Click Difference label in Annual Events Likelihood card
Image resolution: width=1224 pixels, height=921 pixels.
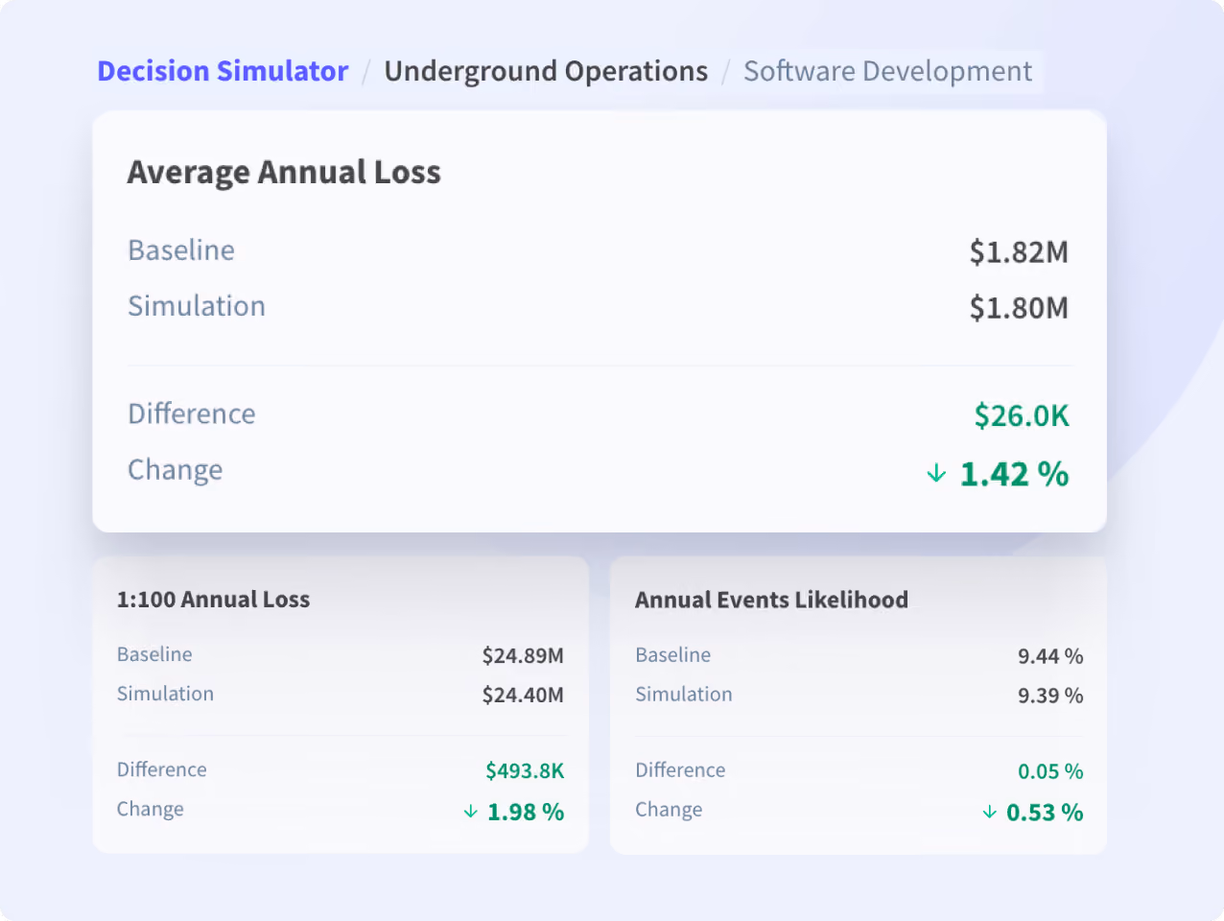[680, 770]
